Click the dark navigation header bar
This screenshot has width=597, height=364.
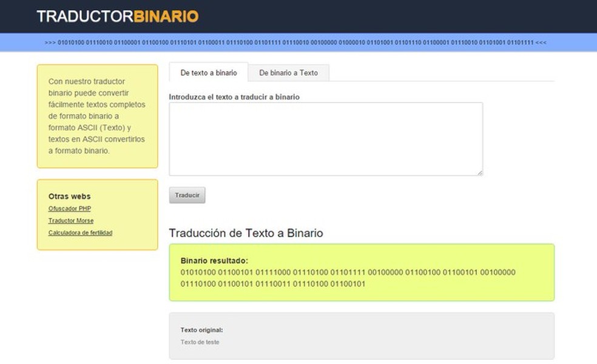[x=298, y=16]
